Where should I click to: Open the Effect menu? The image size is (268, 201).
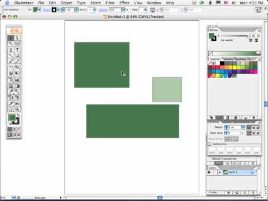[125, 3]
